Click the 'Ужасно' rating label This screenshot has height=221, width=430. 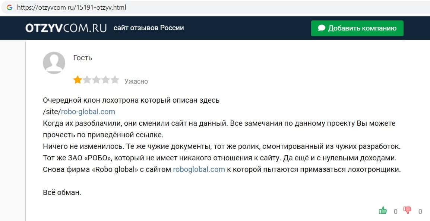(x=136, y=81)
